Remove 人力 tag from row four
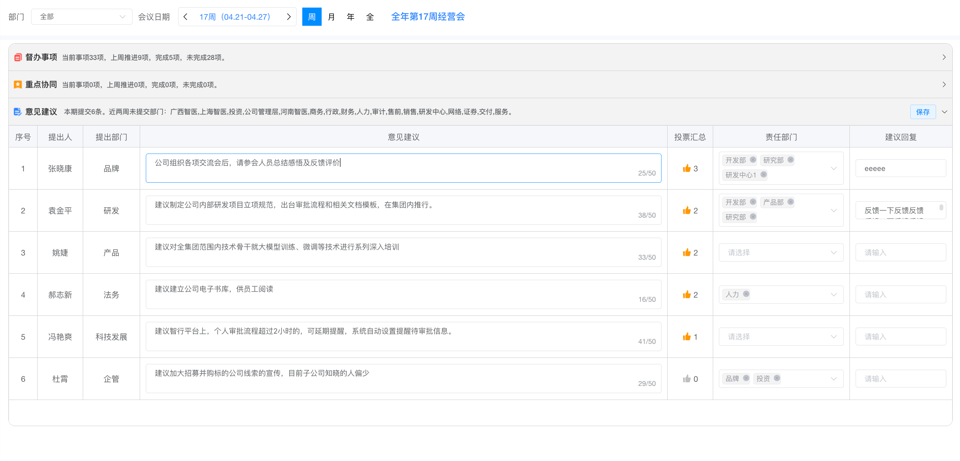The image size is (960, 461). coord(746,294)
